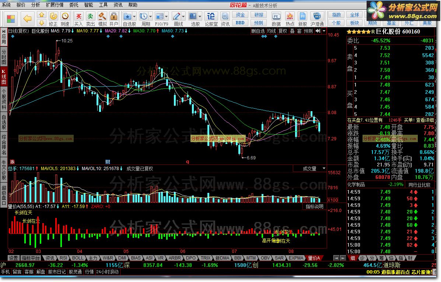Click the 卖出 (sell) icon

(90, 19)
